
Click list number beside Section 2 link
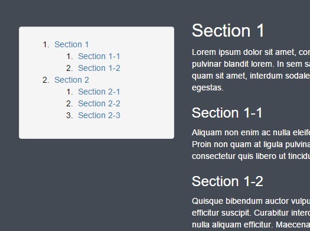point(46,80)
